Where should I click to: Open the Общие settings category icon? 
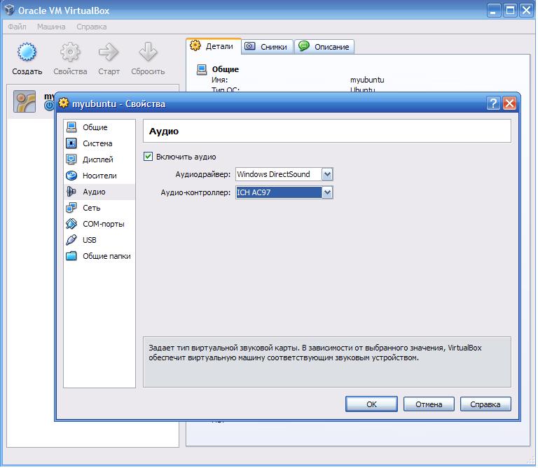(x=71, y=127)
